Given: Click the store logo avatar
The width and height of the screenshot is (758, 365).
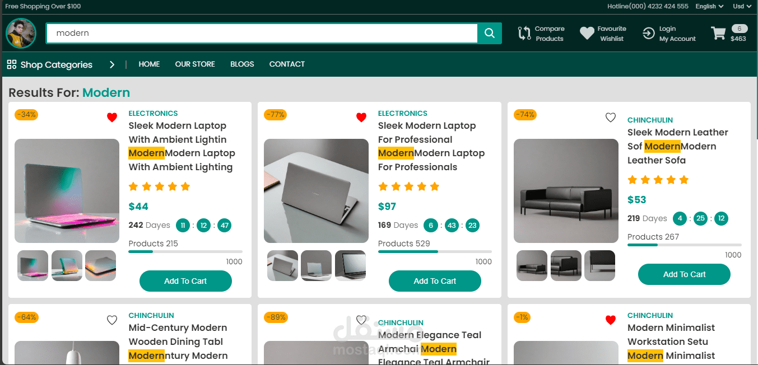Looking at the screenshot, I should click(x=20, y=33).
